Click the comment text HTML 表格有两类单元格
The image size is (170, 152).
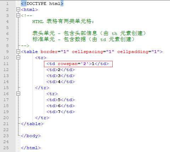(x=63, y=22)
